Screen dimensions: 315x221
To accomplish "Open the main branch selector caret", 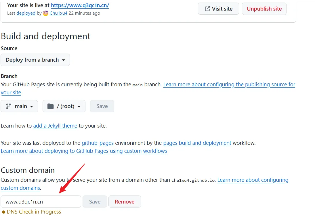I will click(x=32, y=106).
